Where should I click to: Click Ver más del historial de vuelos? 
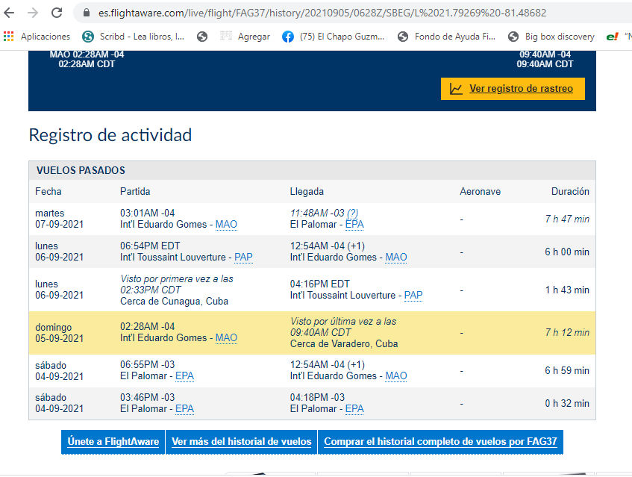click(x=242, y=442)
